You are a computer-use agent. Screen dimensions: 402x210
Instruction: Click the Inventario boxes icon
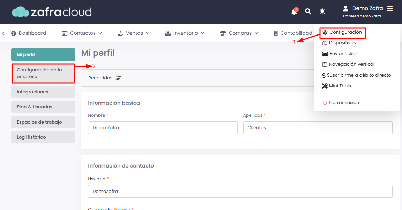[x=168, y=33]
